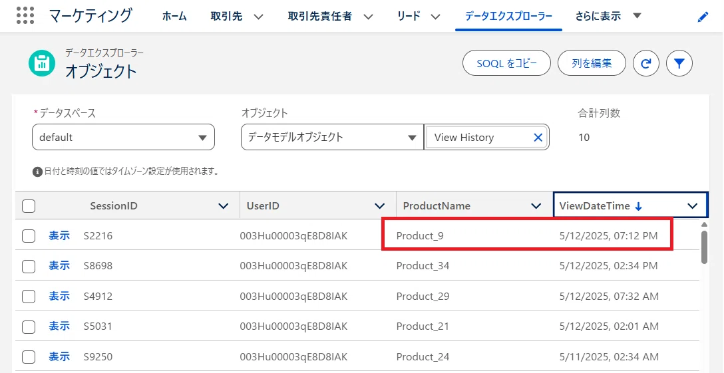Click the SessionID column header
This screenshot has height=373, width=724.
click(114, 206)
